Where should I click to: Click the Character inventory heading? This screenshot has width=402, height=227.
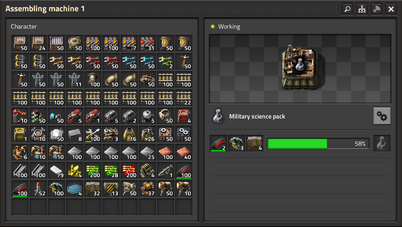[24, 27]
